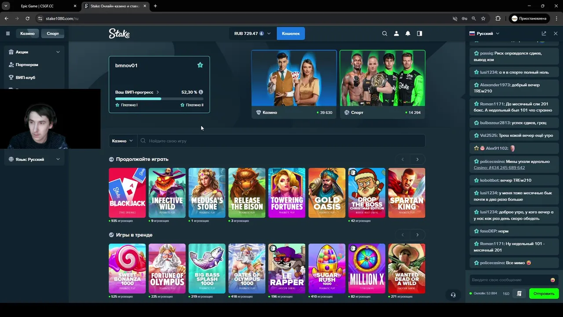The image size is (563, 317).
Task: Open the Casino #434 245 689 642 link
Action: [499, 168]
